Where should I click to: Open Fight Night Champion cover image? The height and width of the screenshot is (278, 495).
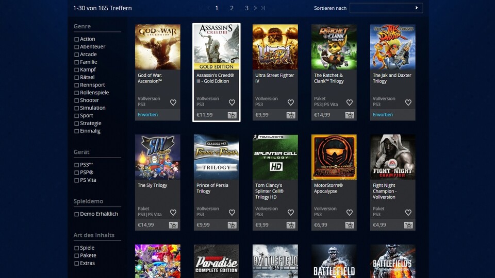click(x=393, y=157)
